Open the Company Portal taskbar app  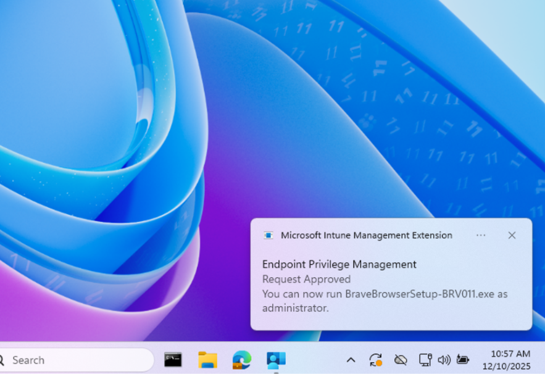point(276,360)
